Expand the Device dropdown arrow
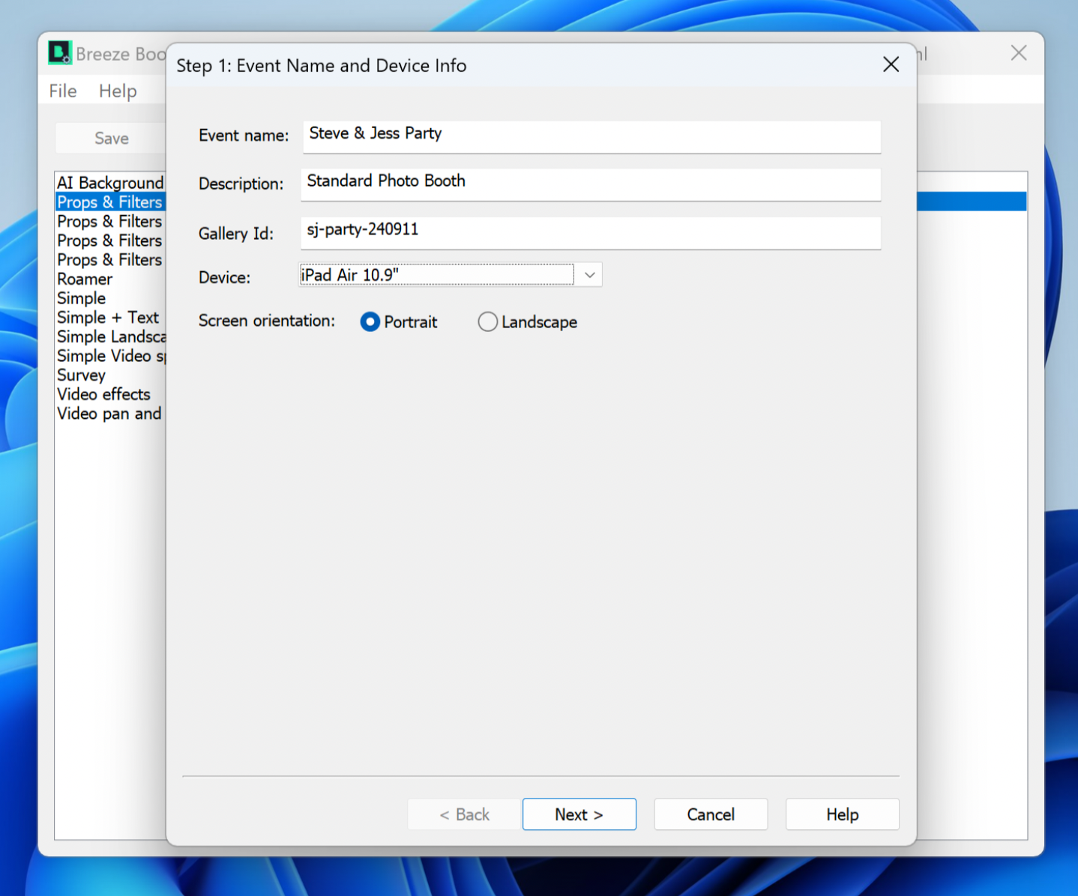This screenshot has width=1078, height=896. 589,276
